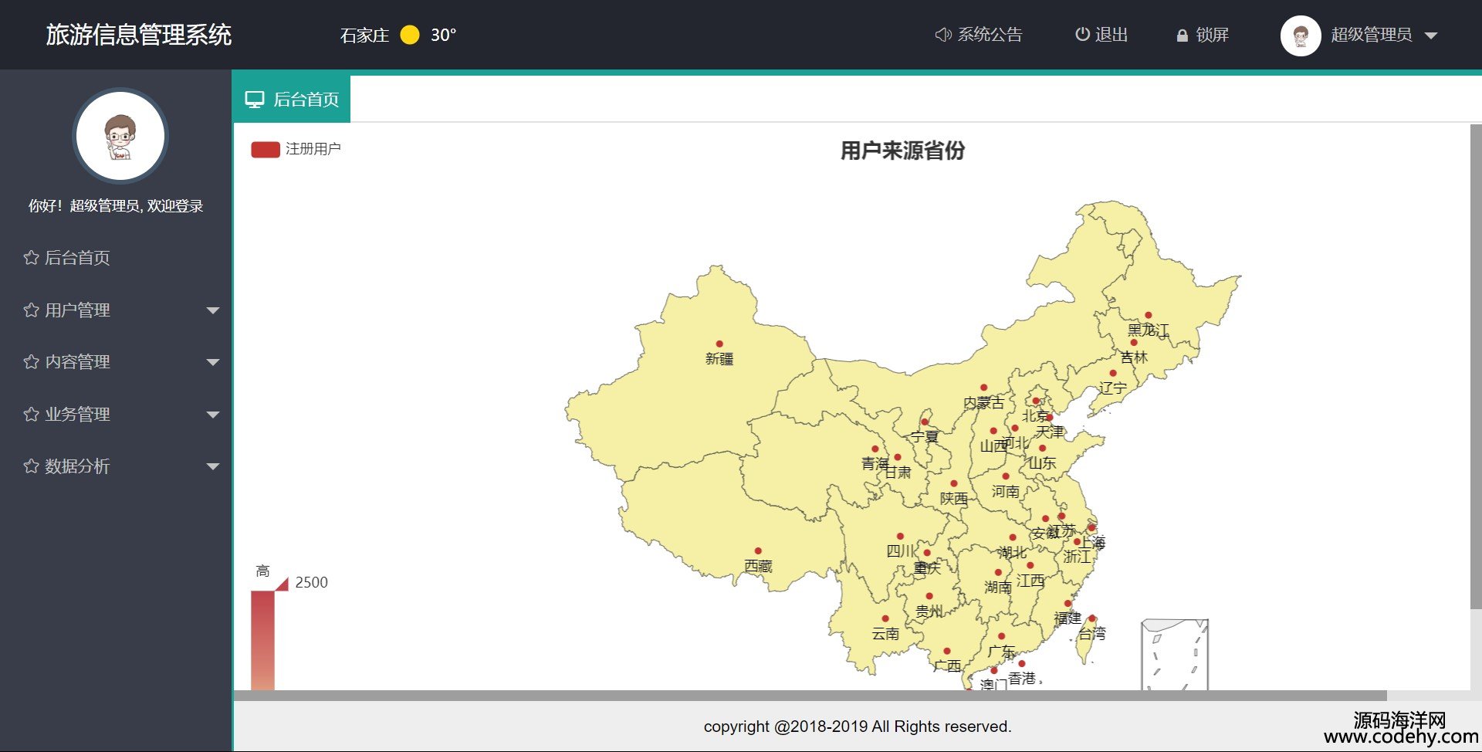
Task: Click the 广东 map label
Action: [x=1002, y=652]
